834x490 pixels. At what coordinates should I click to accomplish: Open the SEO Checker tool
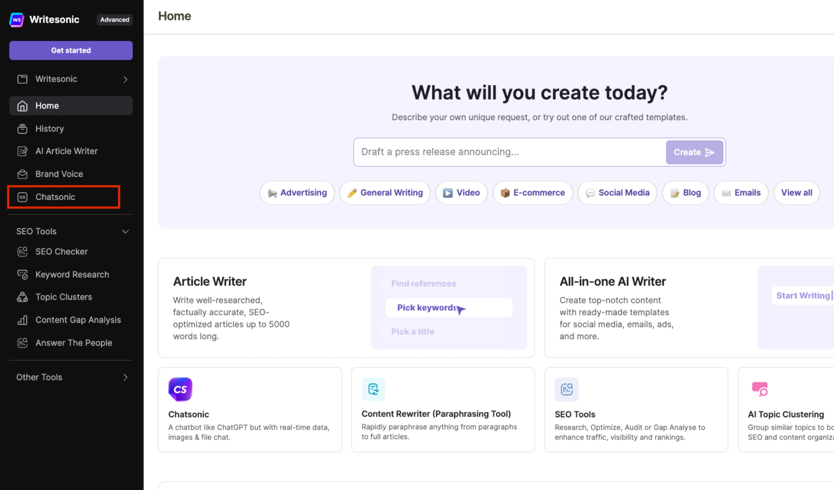point(61,251)
